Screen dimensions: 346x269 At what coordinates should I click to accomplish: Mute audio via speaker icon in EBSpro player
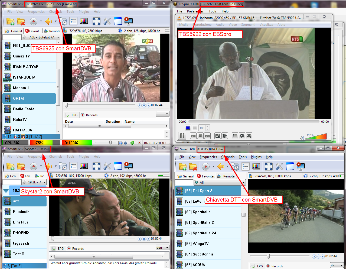point(302,138)
